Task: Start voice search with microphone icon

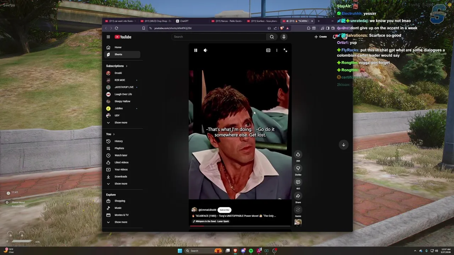Action: click(x=284, y=37)
